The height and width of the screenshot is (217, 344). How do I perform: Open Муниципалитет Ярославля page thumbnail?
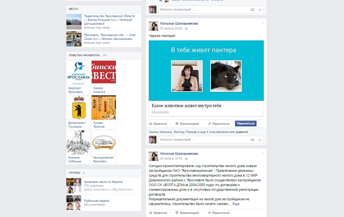point(104,142)
